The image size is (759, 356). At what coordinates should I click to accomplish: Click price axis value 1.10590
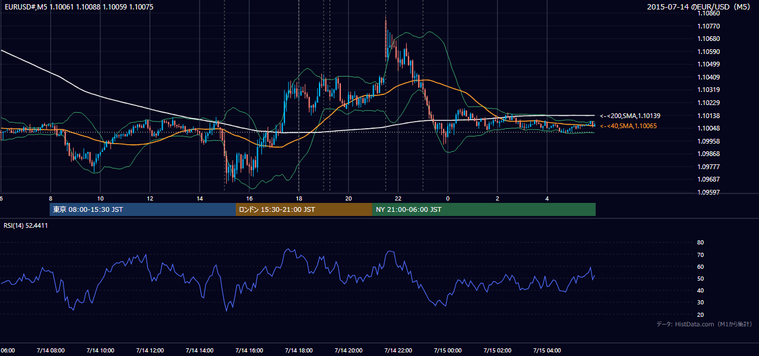(709, 52)
